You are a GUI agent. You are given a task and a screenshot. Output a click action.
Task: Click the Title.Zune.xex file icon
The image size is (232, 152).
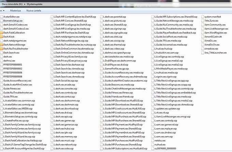pos(202,21)
